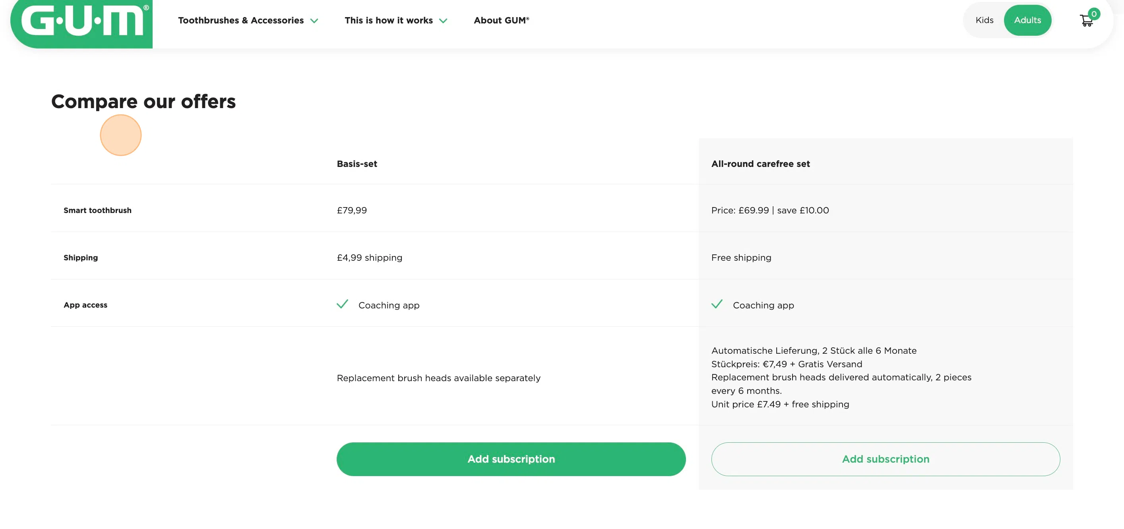Image resolution: width=1124 pixels, height=529 pixels.
Task: Open the This is how it works menu
Action: coord(388,21)
